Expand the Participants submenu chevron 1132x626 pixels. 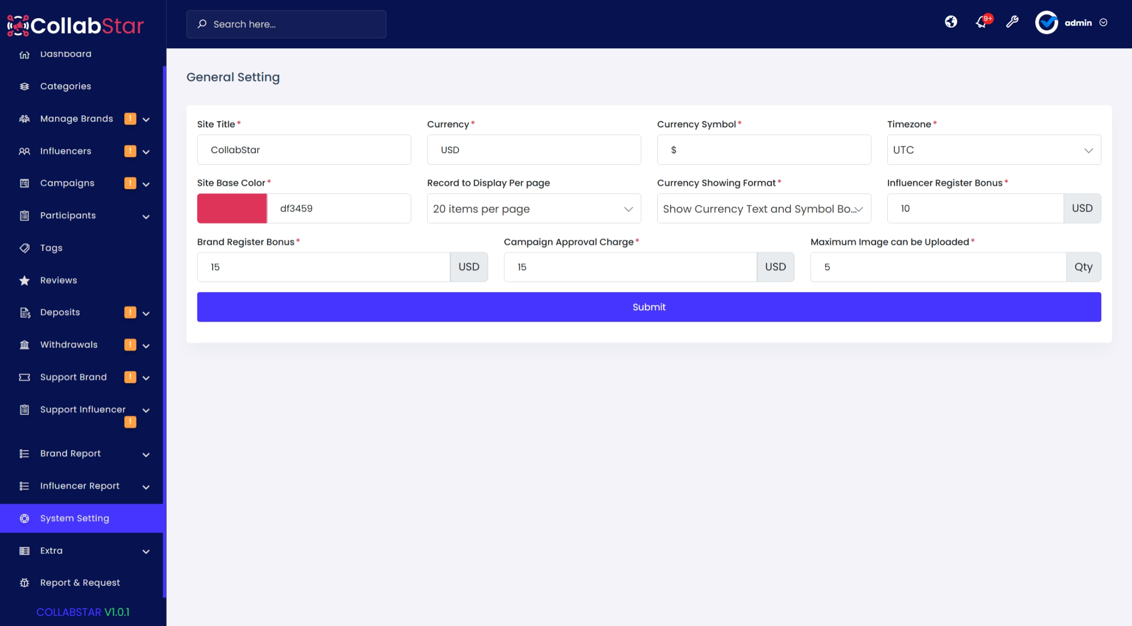146,216
